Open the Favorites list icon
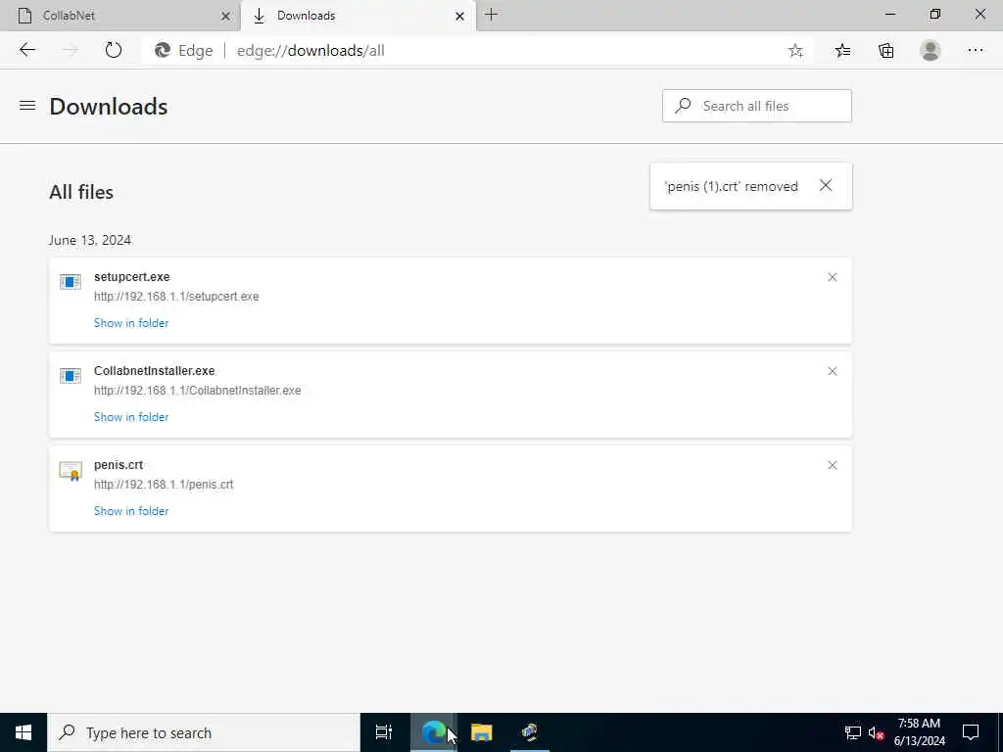This screenshot has height=752, width=1003. point(842,51)
